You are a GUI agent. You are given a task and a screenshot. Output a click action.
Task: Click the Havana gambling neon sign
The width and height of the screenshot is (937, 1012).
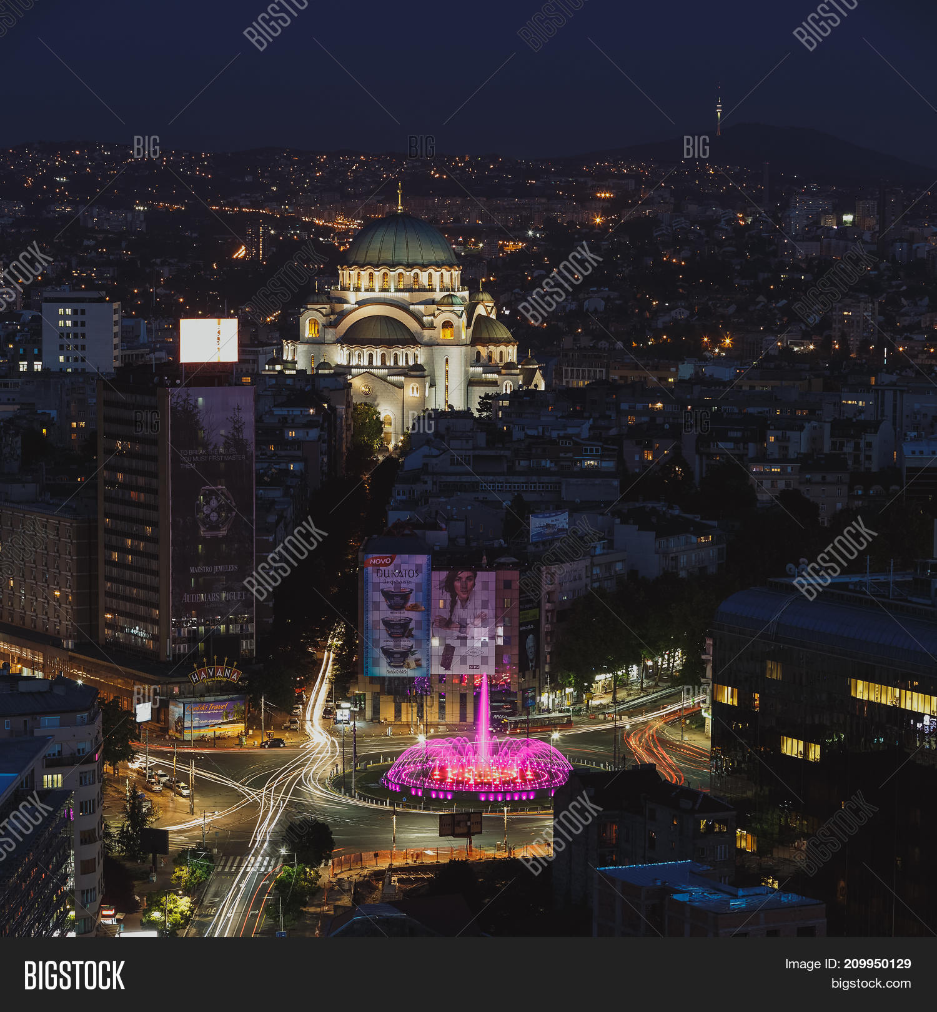(x=215, y=674)
